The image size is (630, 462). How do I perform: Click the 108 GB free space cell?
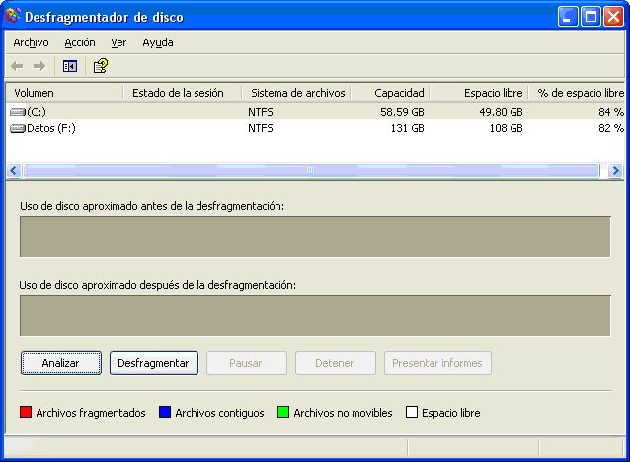507,128
